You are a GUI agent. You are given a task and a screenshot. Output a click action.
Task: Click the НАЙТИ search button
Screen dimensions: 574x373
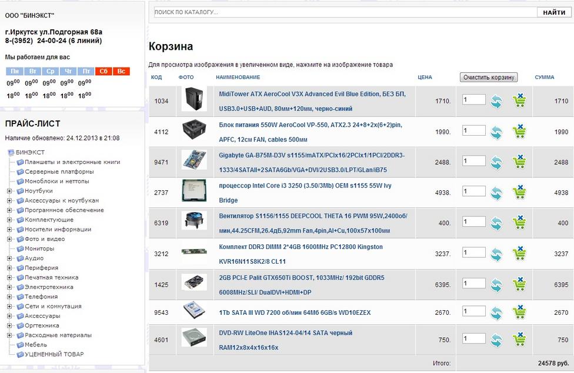[554, 12]
